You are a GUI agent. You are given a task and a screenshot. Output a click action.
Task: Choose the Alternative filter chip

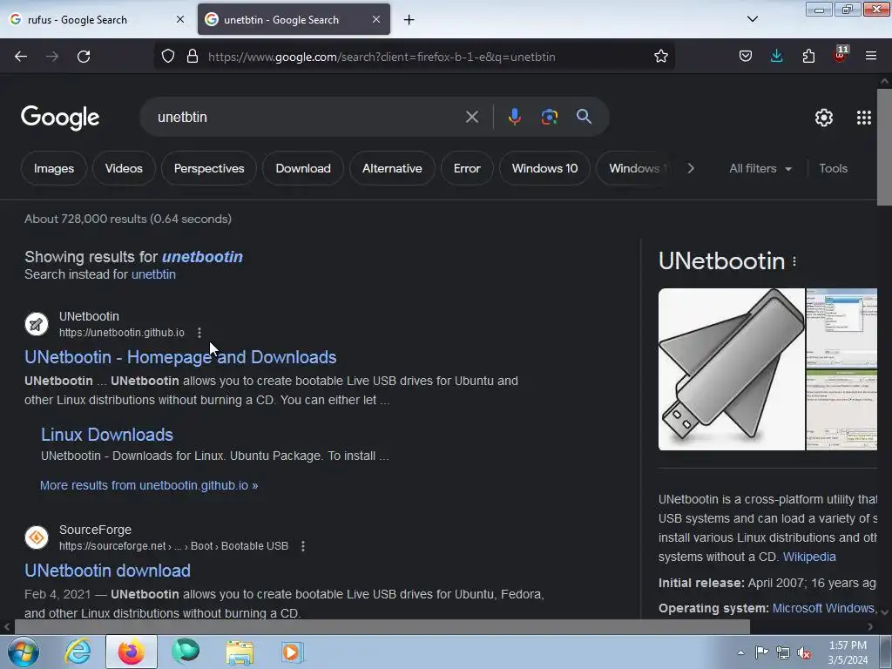tap(392, 168)
